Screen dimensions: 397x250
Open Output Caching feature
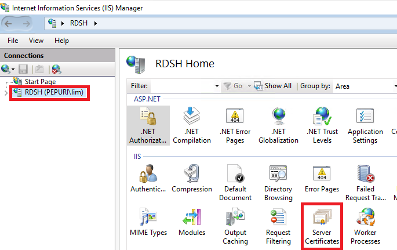click(x=235, y=226)
